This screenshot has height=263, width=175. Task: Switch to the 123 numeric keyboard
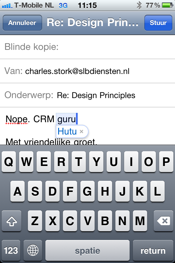pyautogui.click(x=11, y=250)
